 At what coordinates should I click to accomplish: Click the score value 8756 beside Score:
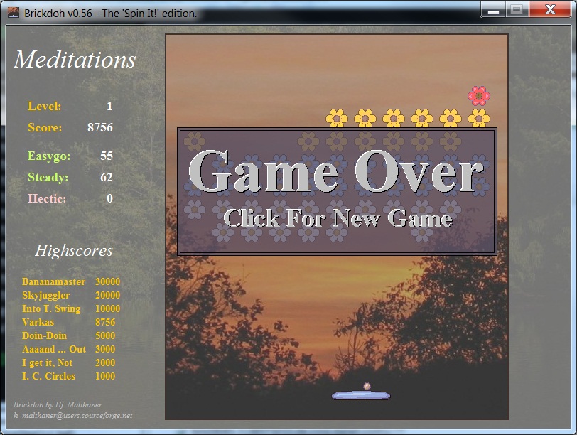[x=100, y=127]
